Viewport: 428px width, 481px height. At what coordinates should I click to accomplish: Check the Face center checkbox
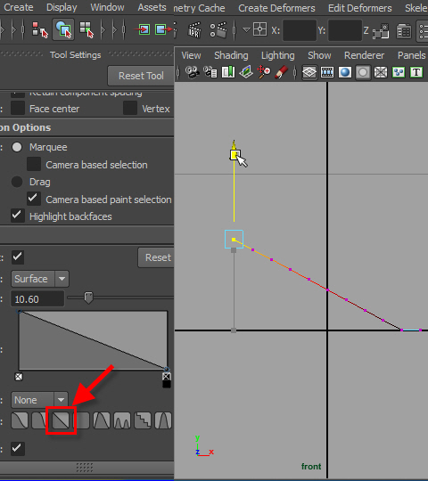point(18,109)
